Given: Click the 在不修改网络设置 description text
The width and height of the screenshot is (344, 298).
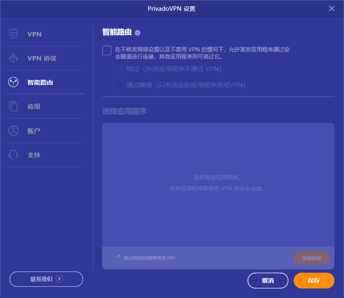Looking at the screenshot, I should pos(202,53).
